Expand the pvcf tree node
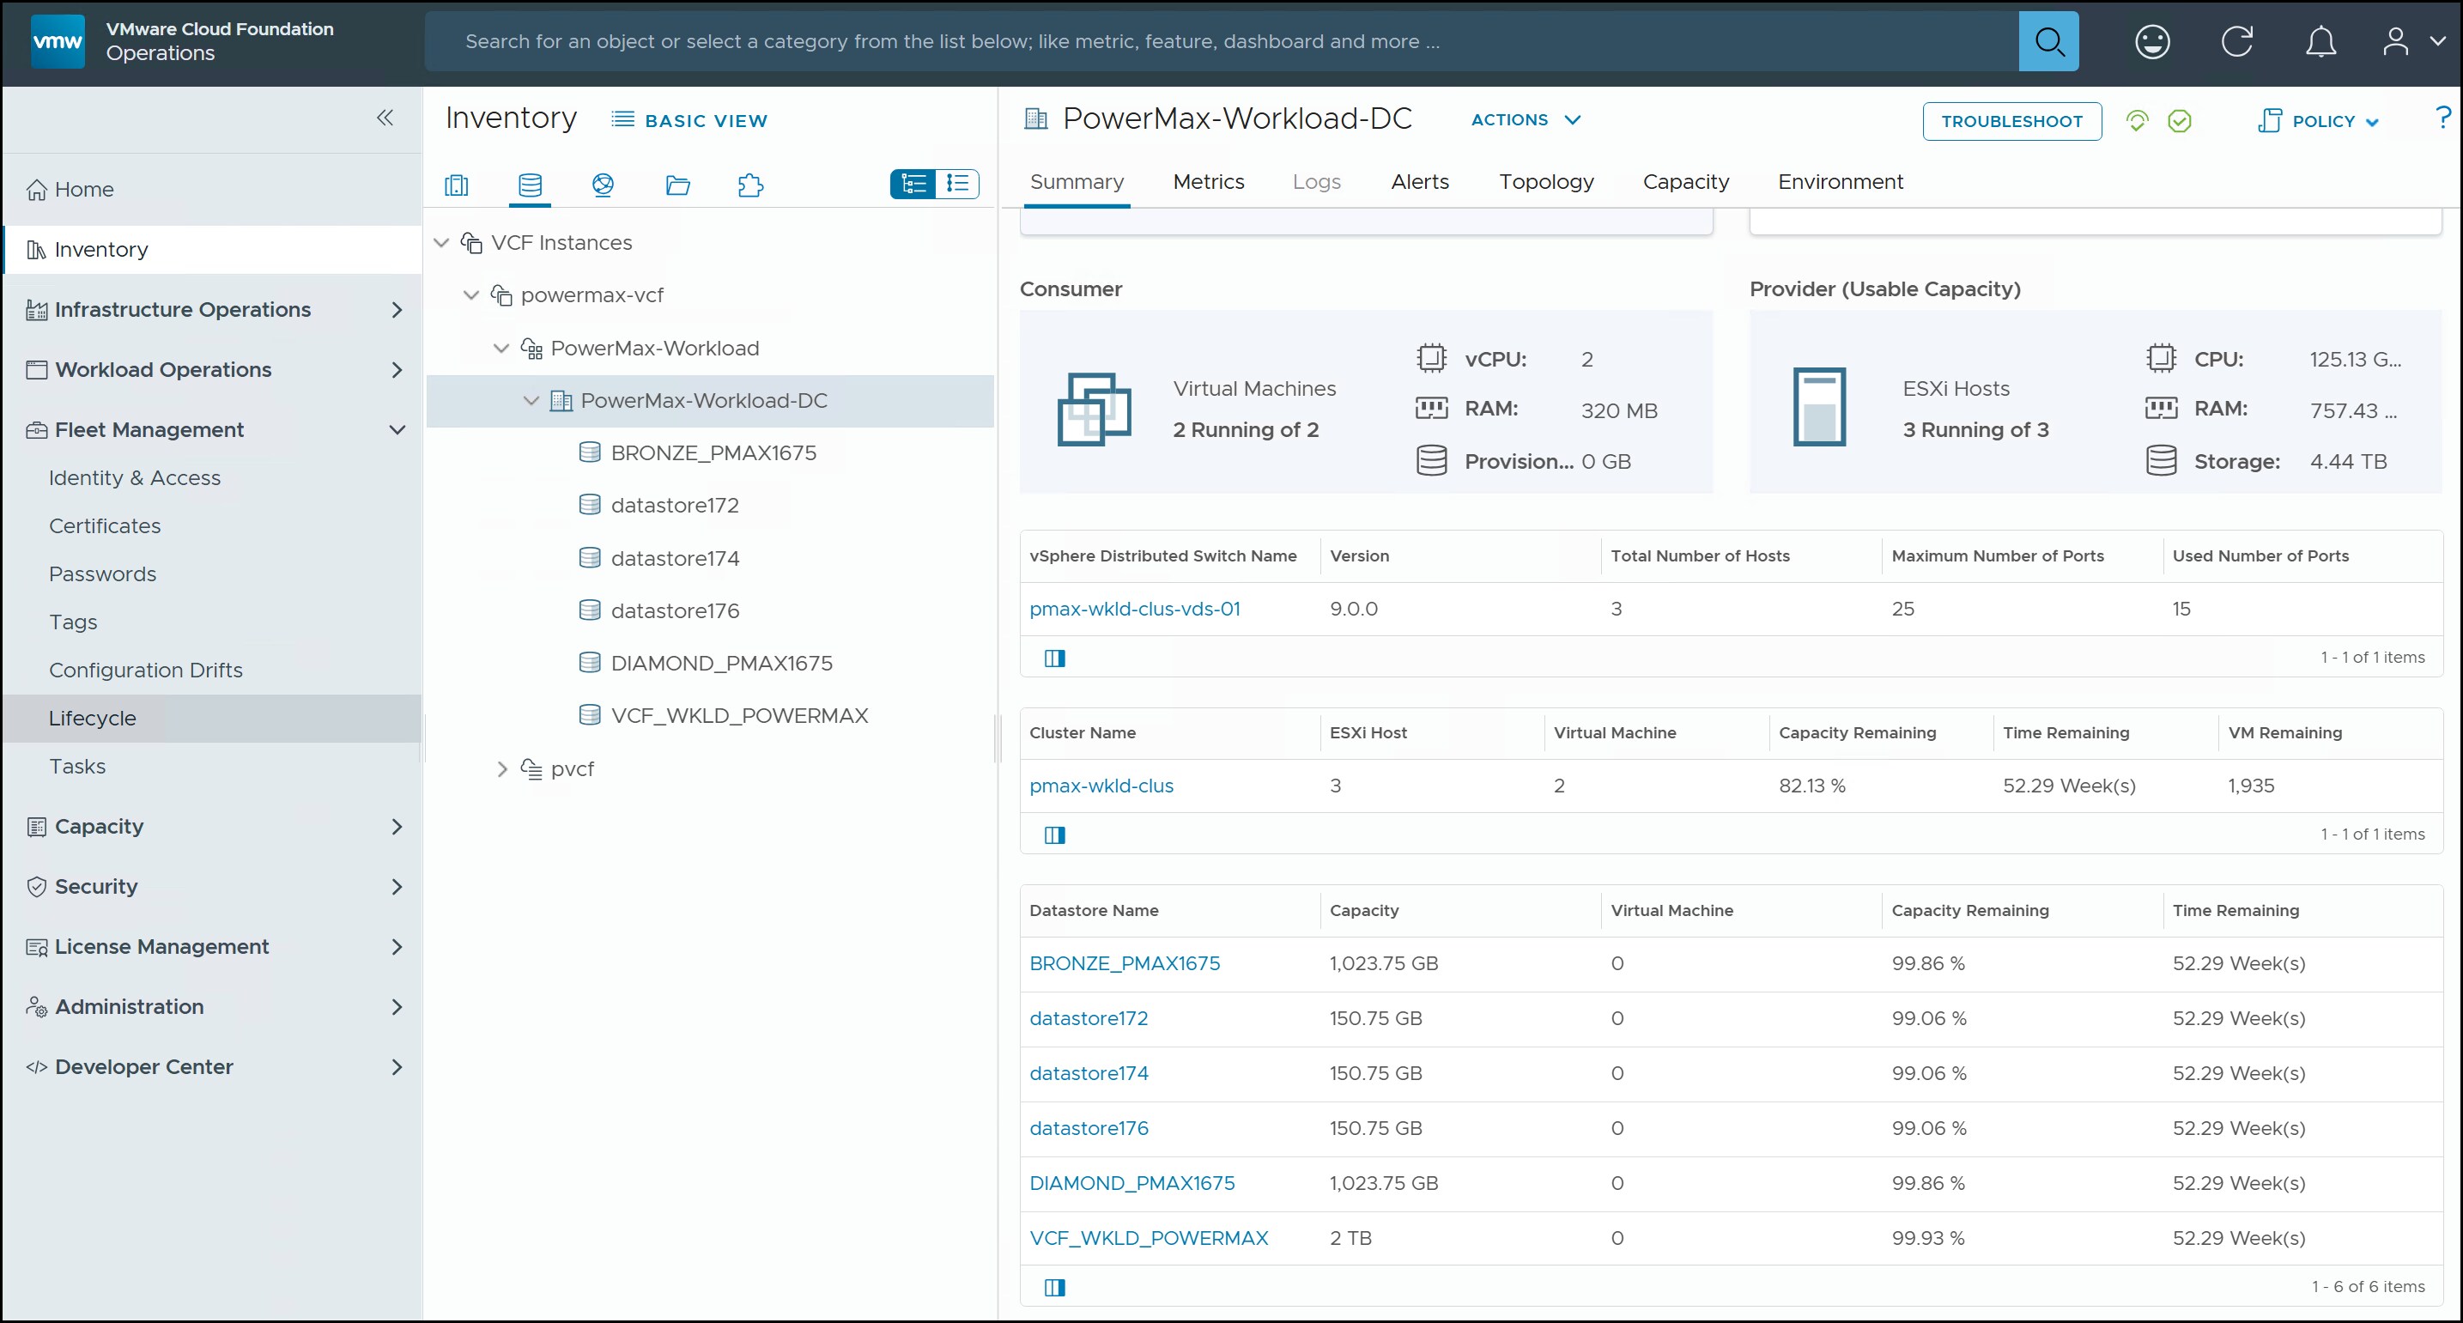Image resolution: width=2463 pixels, height=1323 pixels. 502,768
